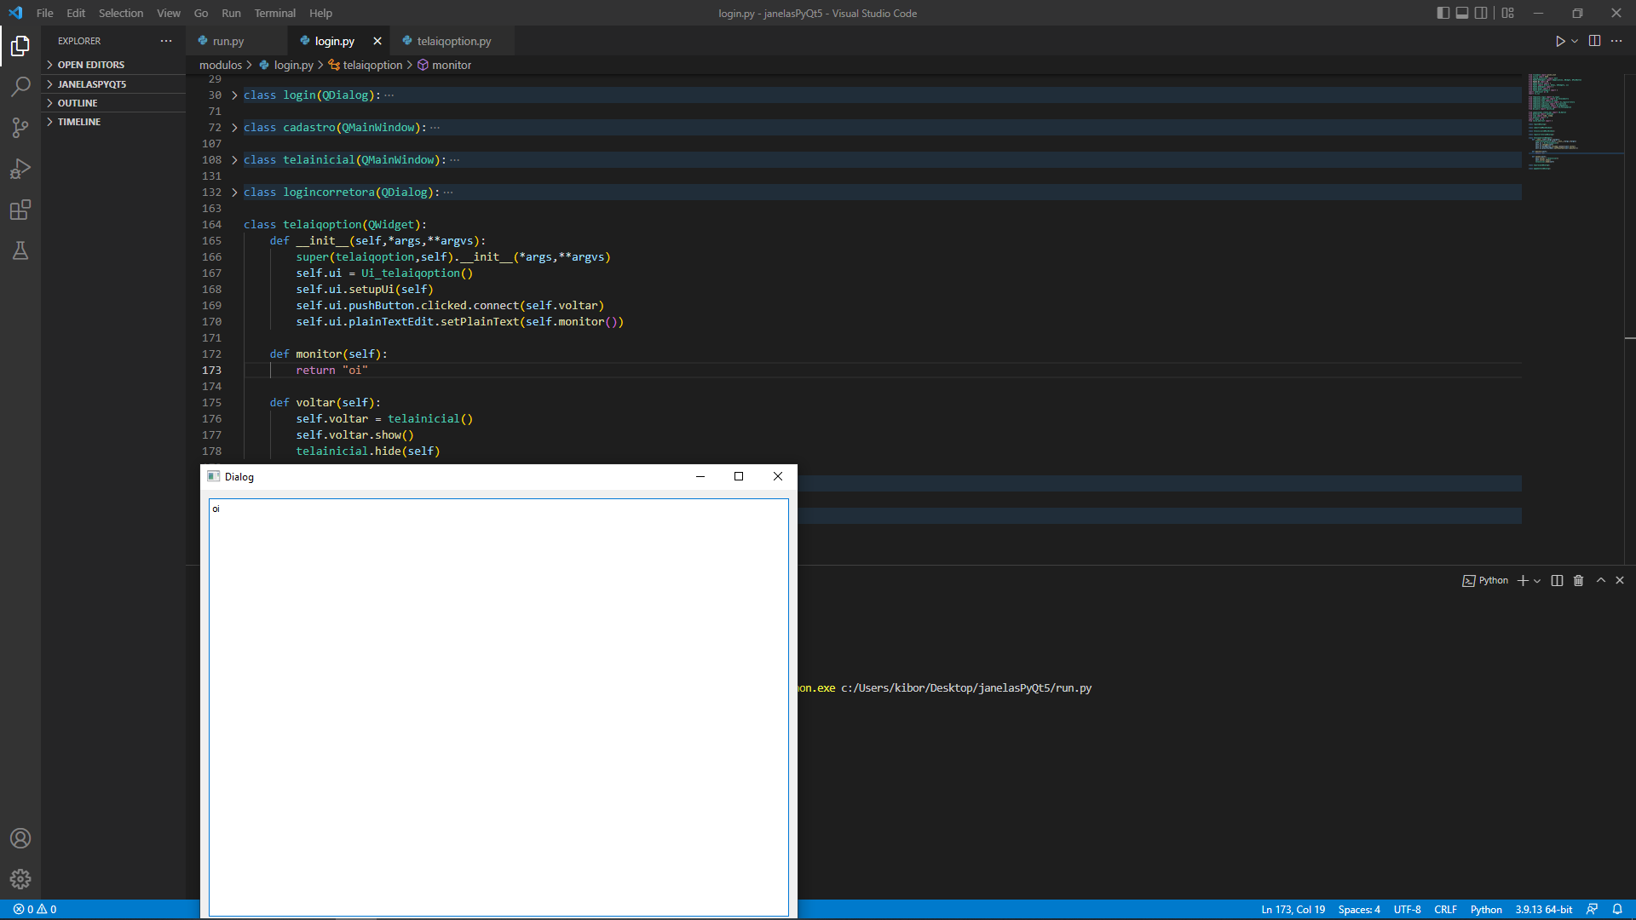Switch to the telaiqoption.py tab
Screen dimensions: 1636x920
click(453, 41)
